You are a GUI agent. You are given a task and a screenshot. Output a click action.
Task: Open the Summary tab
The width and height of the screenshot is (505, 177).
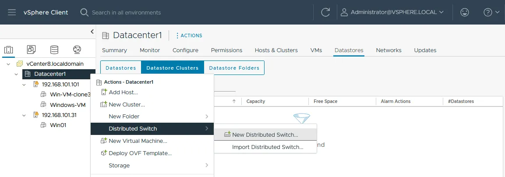[114, 50]
